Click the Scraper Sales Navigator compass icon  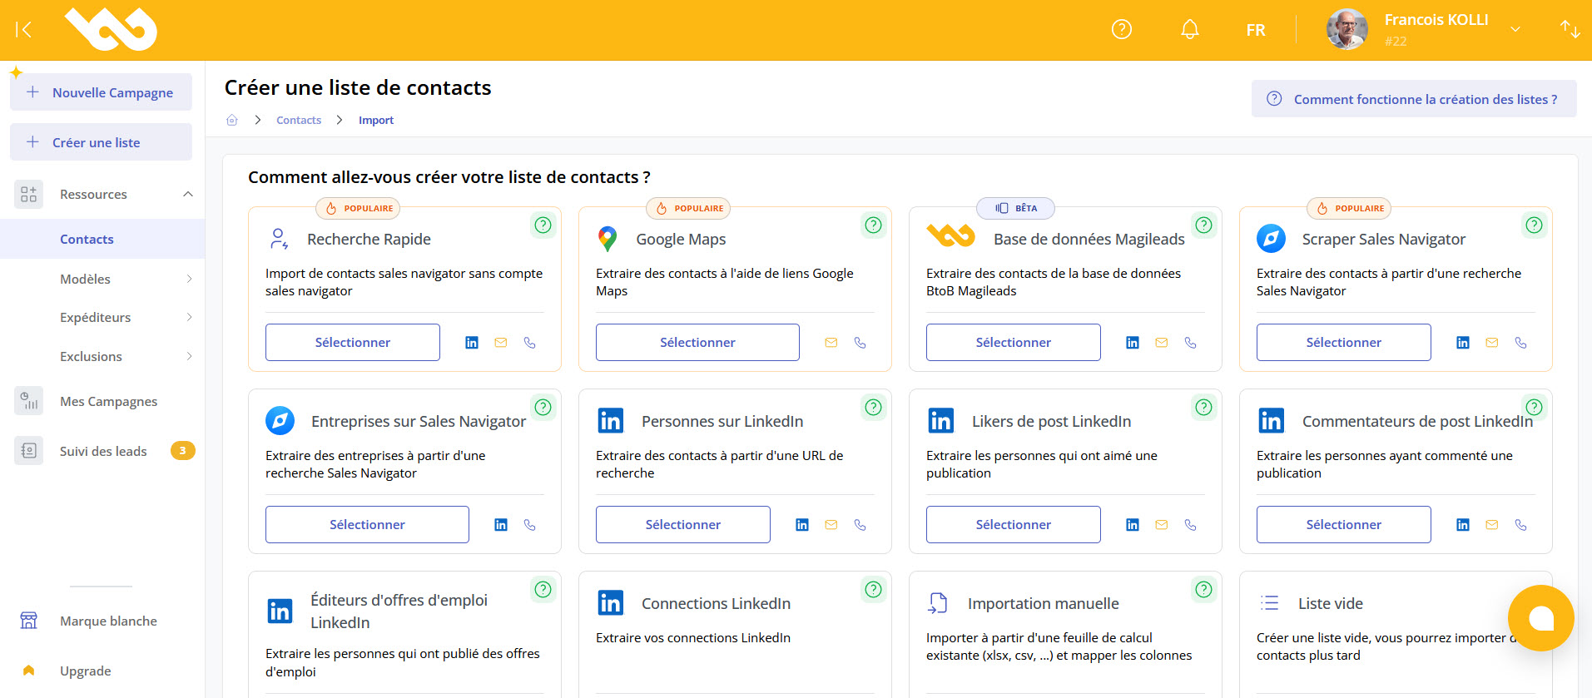pyautogui.click(x=1271, y=239)
